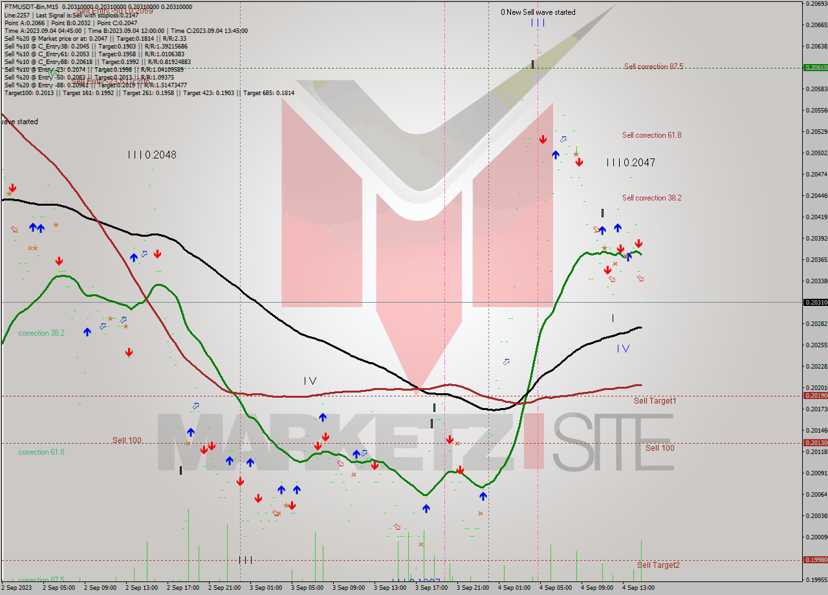Click the 'Sell correction 87.5' label

pyautogui.click(x=653, y=67)
